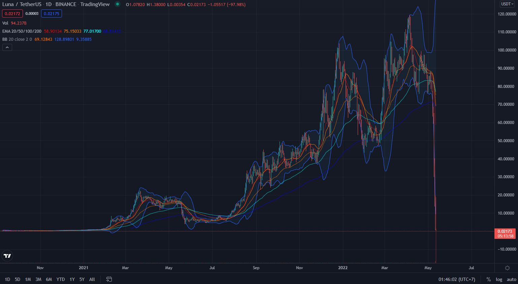Image resolution: width=518 pixels, height=284 pixels.
Task: Click the 1D interval in title
Action: 48,4
